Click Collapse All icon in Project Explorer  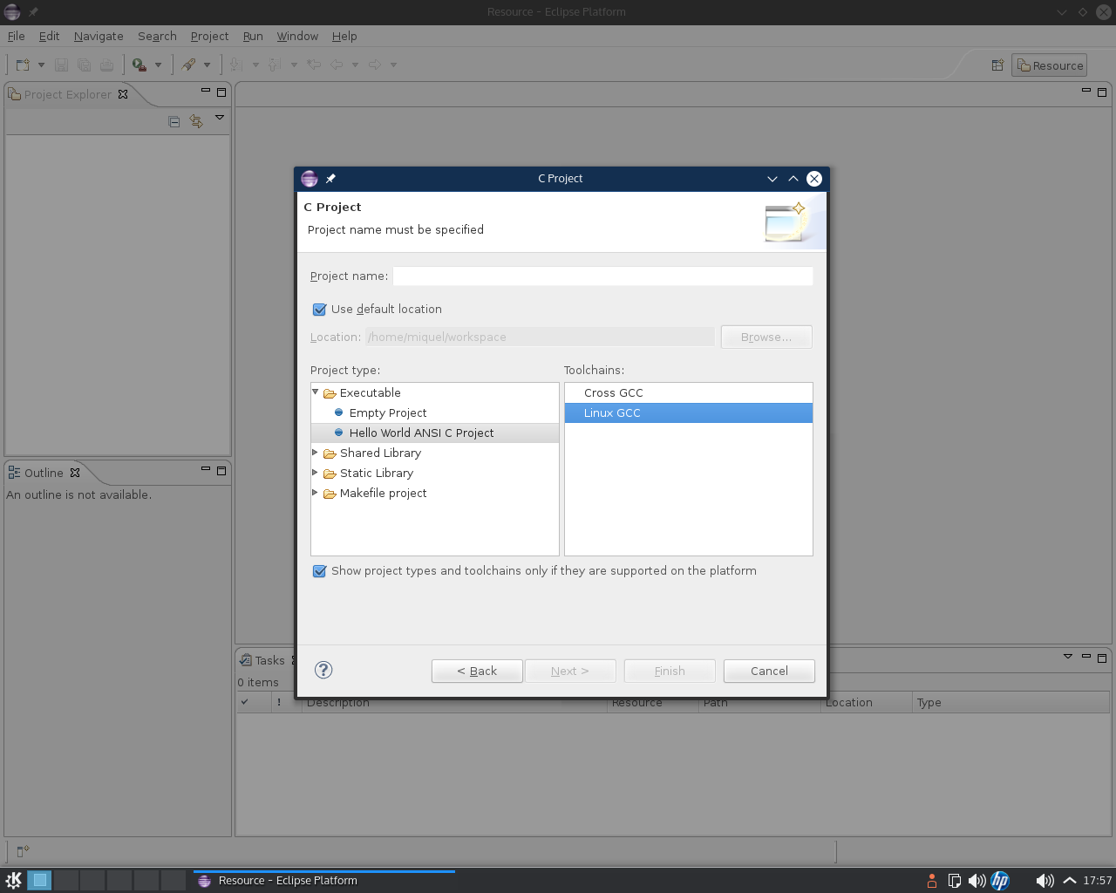click(174, 121)
